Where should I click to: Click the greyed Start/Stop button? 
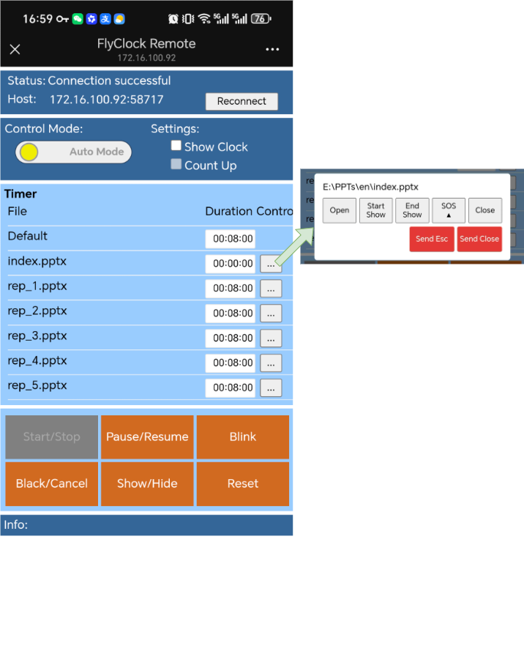[x=52, y=437]
